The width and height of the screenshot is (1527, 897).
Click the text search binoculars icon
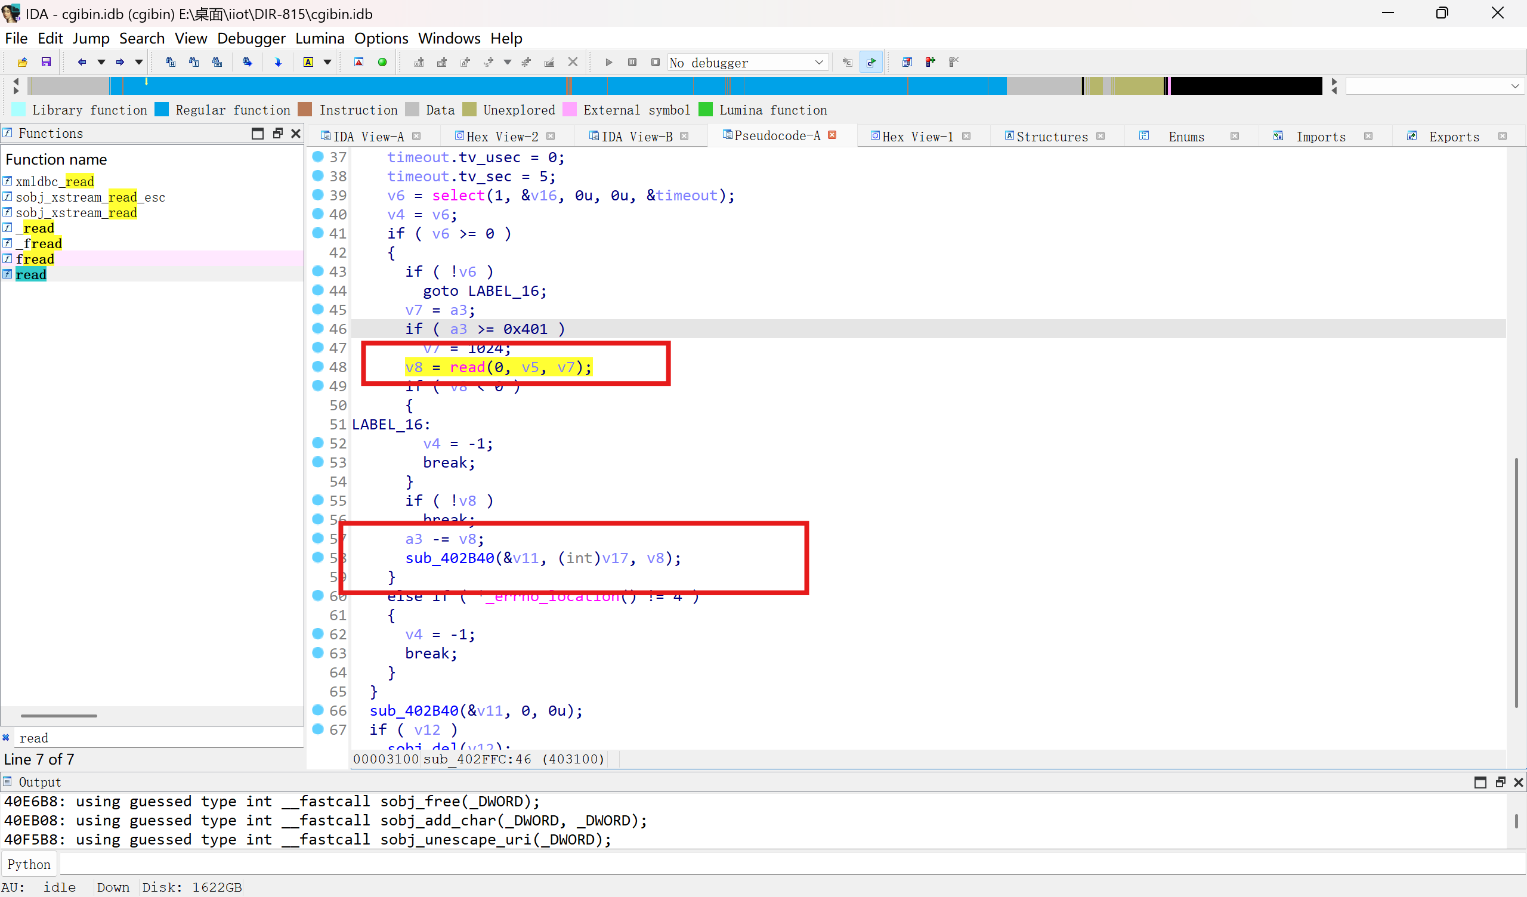(x=194, y=62)
